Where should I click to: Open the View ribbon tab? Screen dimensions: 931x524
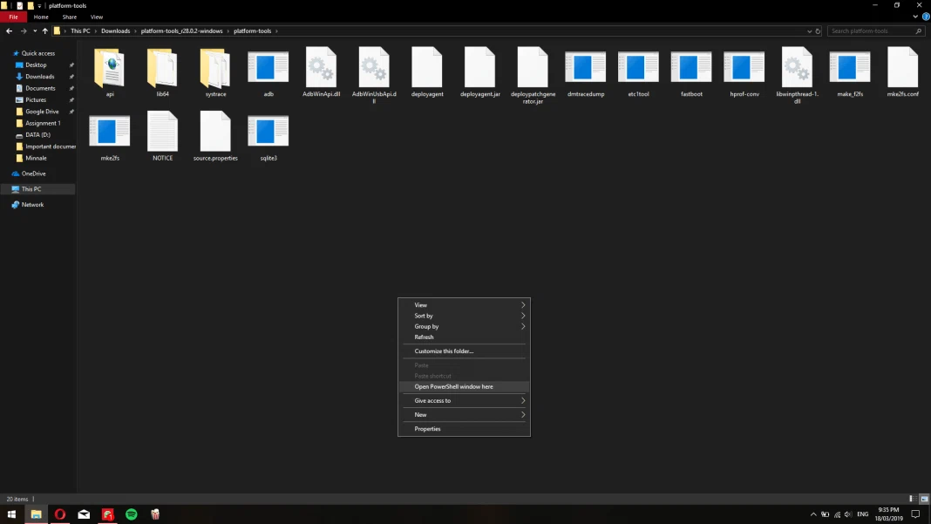(97, 17)
